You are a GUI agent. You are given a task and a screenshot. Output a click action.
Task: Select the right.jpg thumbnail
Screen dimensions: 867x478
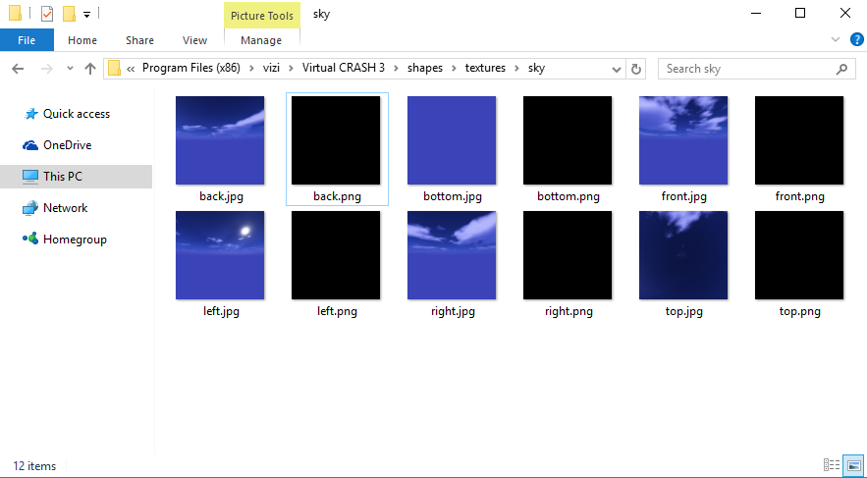coord(452,255)
